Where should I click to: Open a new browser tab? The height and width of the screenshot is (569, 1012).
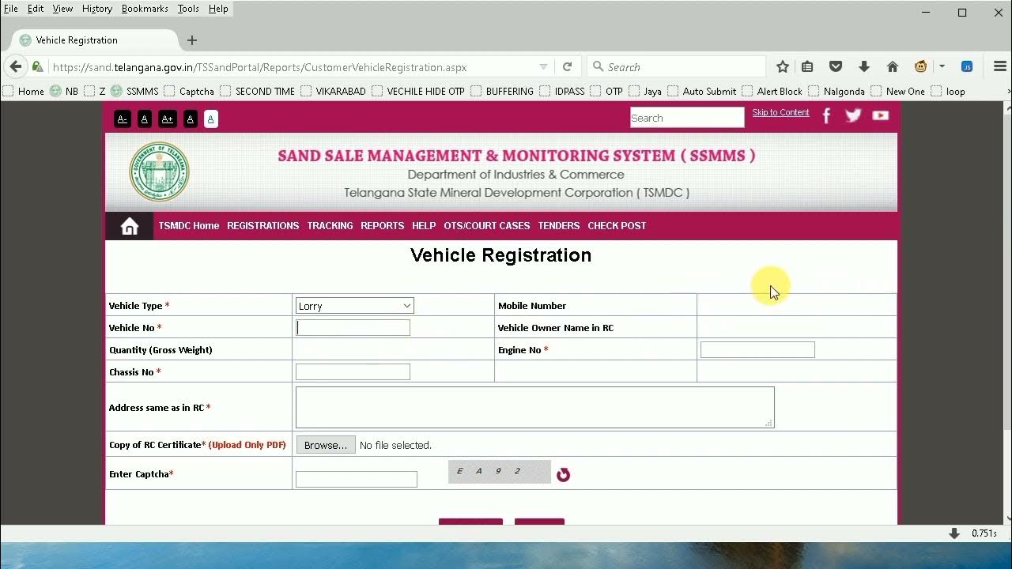[191, 40]
